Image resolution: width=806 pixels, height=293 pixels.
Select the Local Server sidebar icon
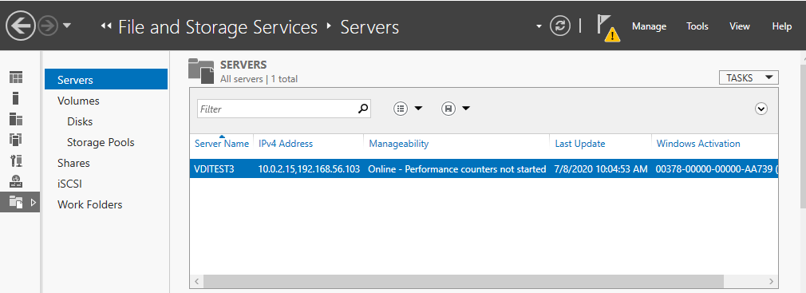15,98
